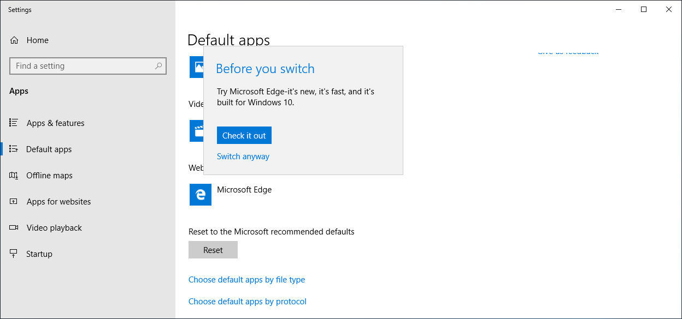Screen dimensions: 682x319
Task: Click the Startup icon in the sidebar
Action: coord(14,254)
